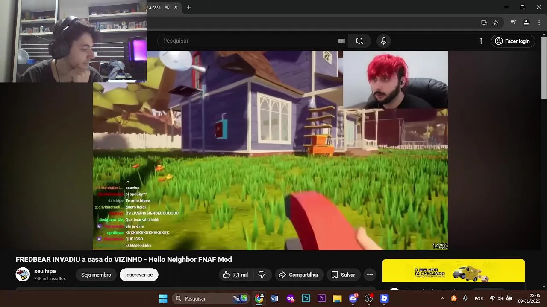
Task: Open the seu hipe channel name link
Action: pos(45,271)
